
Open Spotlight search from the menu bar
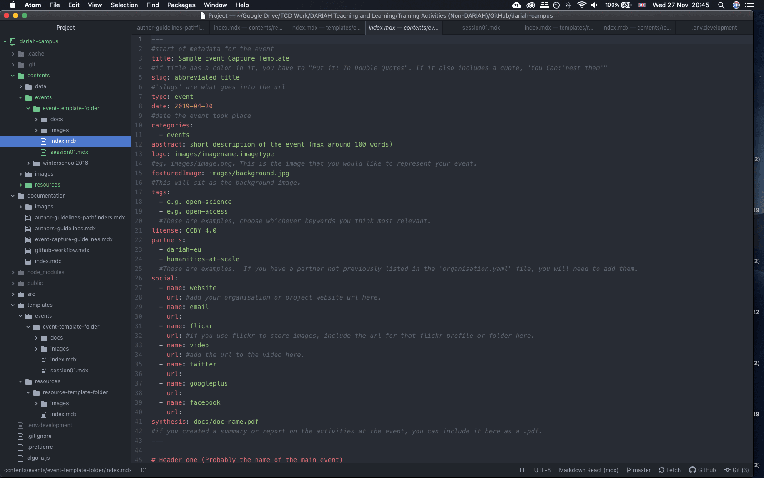point(721,5)
